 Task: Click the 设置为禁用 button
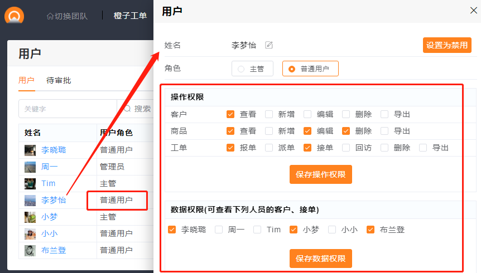(x=447, y=45)
